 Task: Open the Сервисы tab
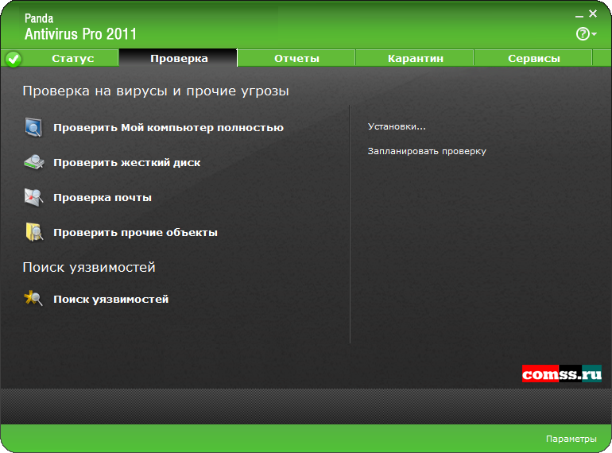533,59
